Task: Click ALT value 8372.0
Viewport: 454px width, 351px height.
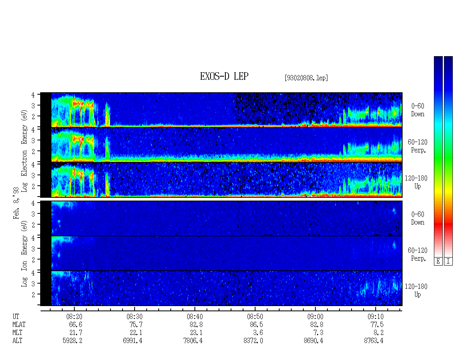Action: click(253, 341)
